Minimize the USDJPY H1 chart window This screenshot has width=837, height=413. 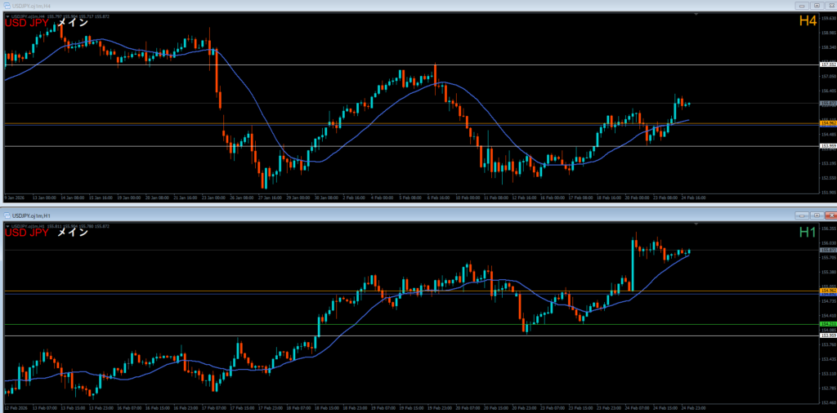click(800, 215)
